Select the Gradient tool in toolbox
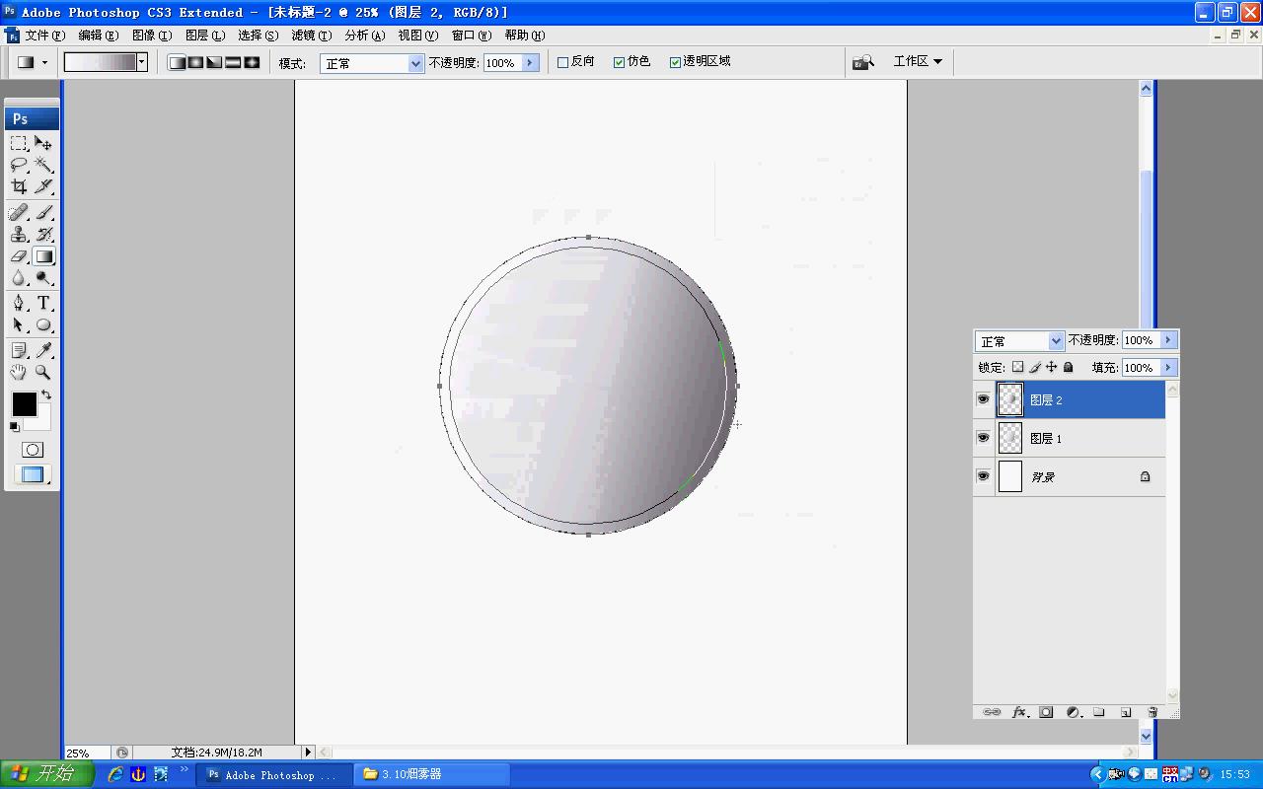The height and width of the screenshot is (789, 1263). pyautogui.click(x=43, y=256)
